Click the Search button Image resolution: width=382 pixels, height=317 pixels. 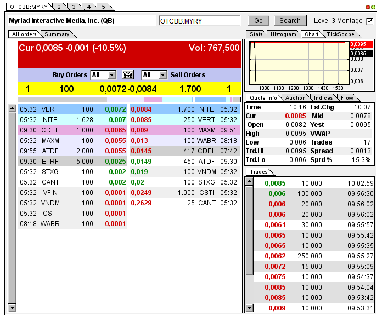[290, 21]
